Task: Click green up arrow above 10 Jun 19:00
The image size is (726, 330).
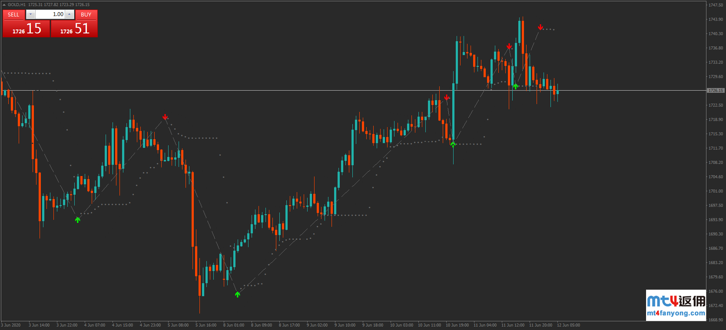Action: point(453,144)
